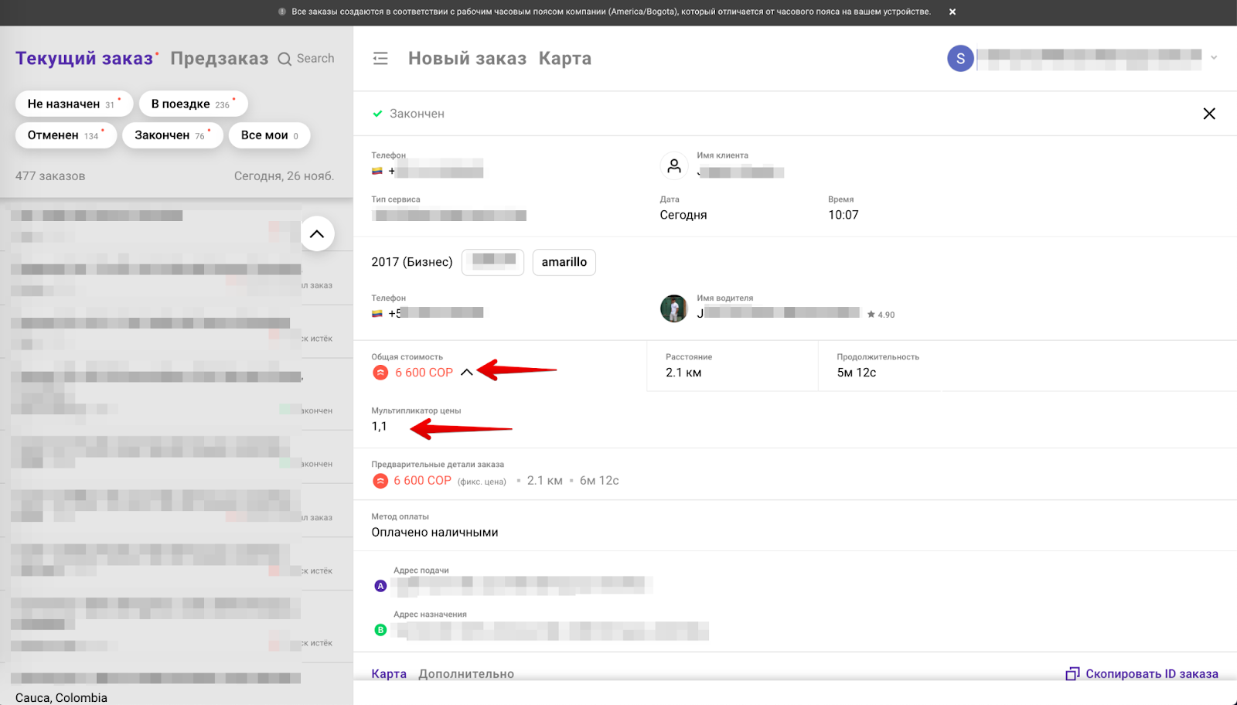Copy the order ID via Скопировать ID заказа
The image size is (1237, 705).
(x=1152, y=674)
